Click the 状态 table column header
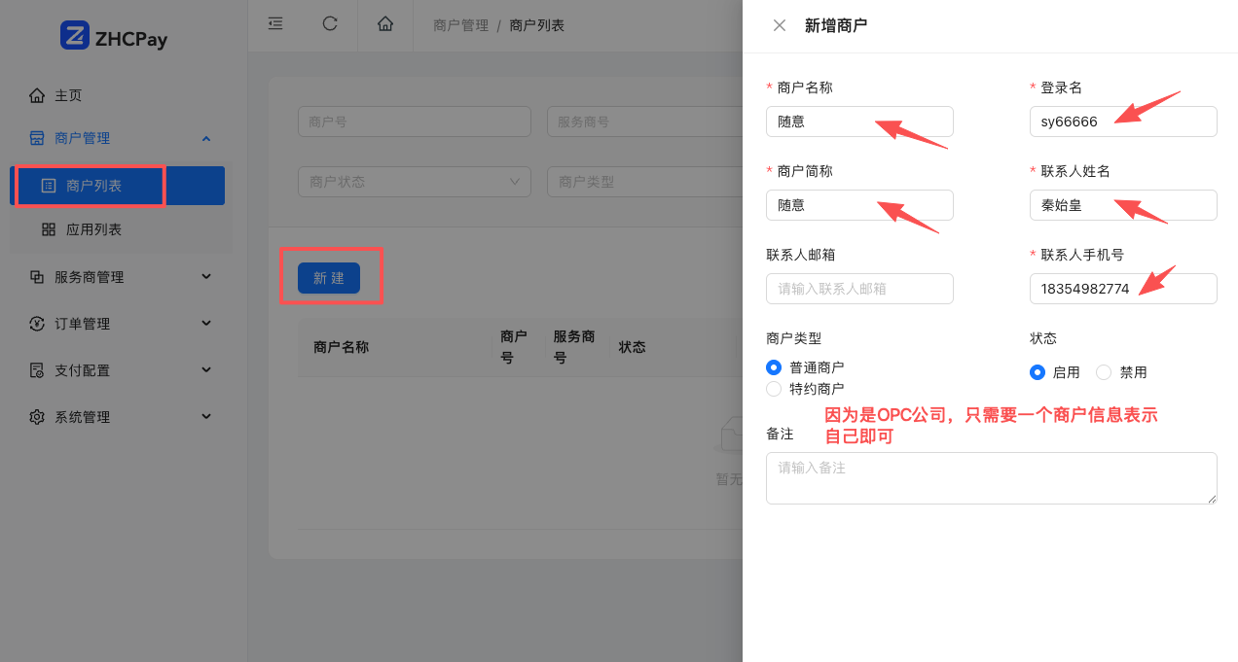Viewport: 1238px width, 662px height. [x=633, y=347]
